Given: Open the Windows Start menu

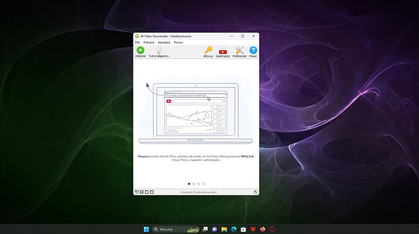Looking at the screenshot, I should [146, 229].
